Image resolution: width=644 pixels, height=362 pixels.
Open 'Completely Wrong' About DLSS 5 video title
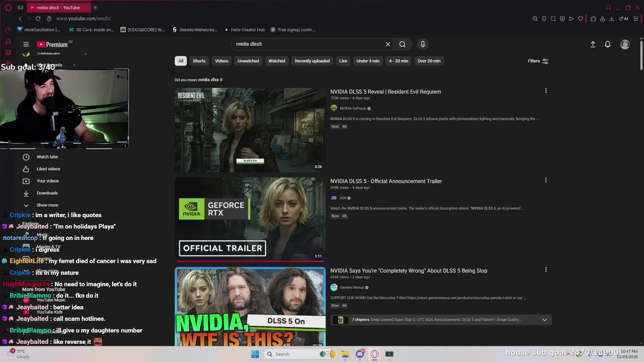click(409, 271)
